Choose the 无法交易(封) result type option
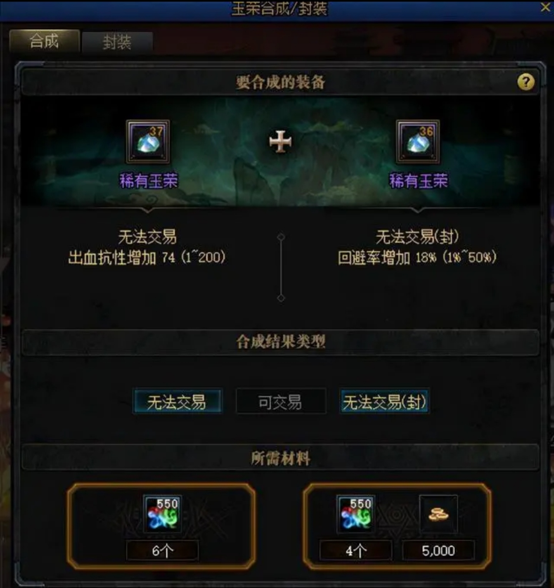554x588 pixels. click(x=384, y=402)
